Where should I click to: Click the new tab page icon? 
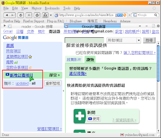pos(153,26)
